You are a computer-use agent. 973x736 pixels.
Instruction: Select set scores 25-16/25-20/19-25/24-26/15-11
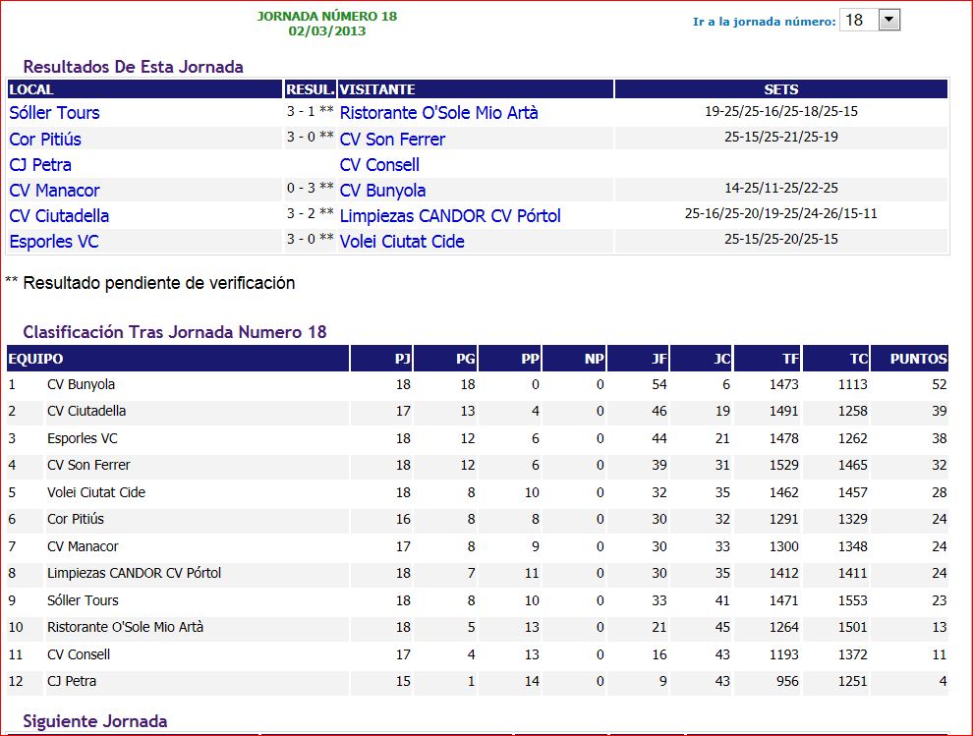781,213
